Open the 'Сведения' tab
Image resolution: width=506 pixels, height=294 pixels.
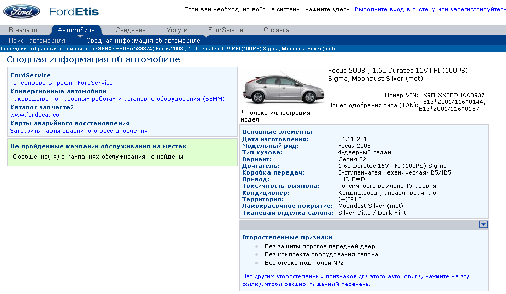tap(130, 30)
